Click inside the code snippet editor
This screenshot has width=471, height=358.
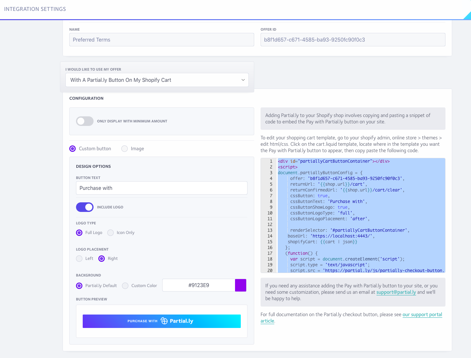[353, 215]
